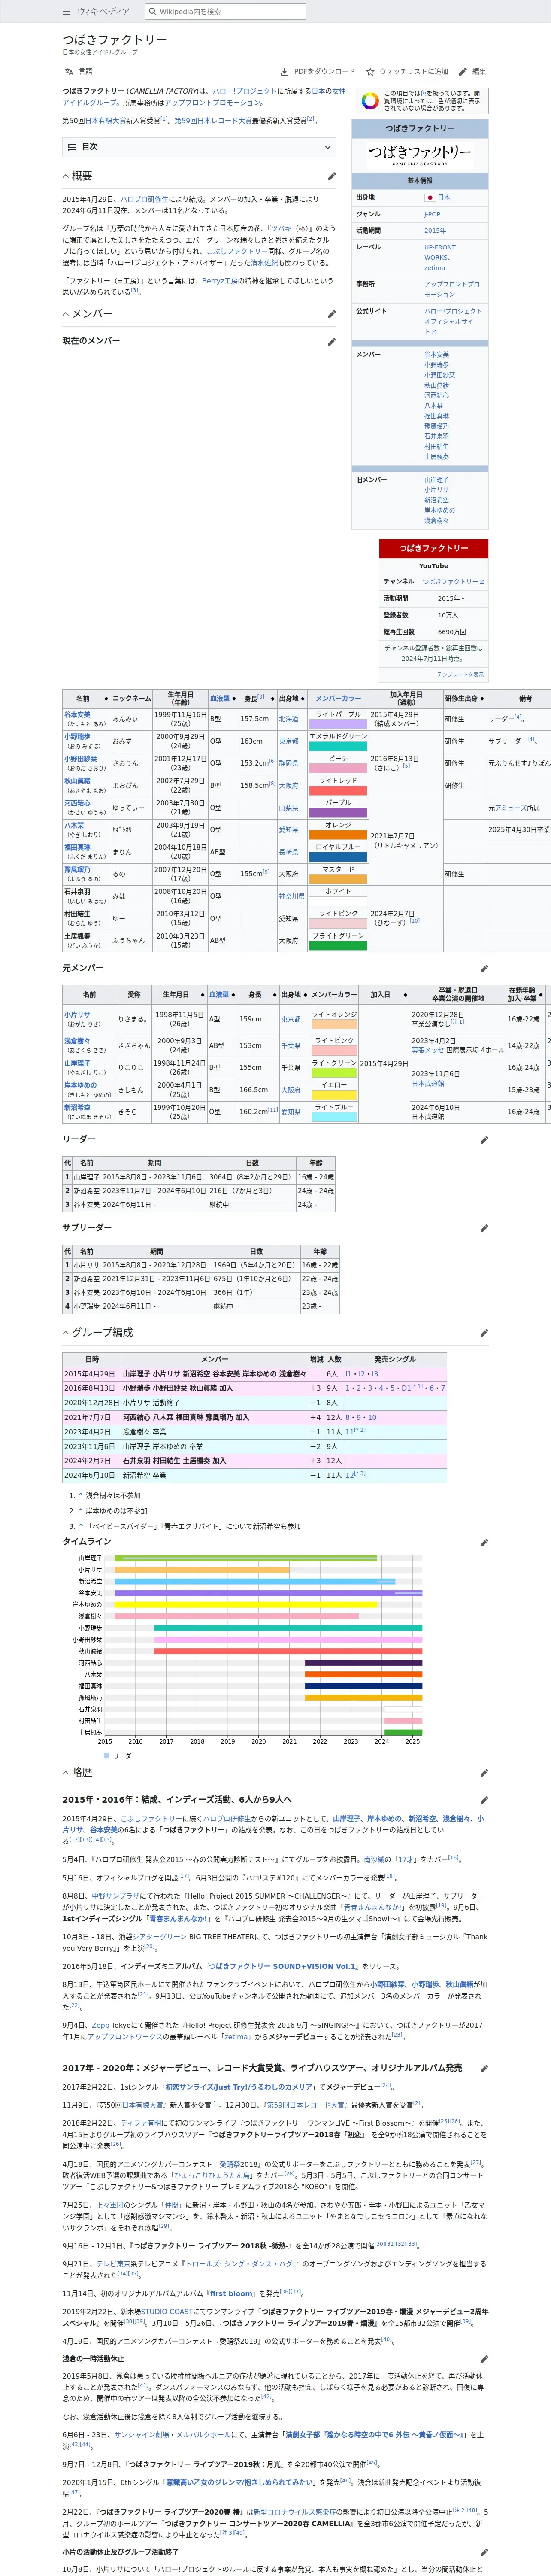Sort current members by メンバーカラー
The image size is (551, 2576).
pyautogui.click(x=338, y=698)
